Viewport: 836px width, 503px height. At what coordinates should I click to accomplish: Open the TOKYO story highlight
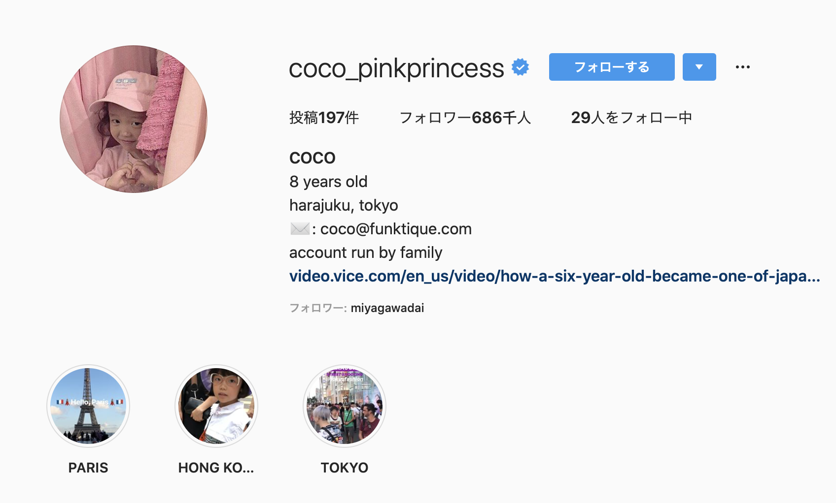point(345,406)
